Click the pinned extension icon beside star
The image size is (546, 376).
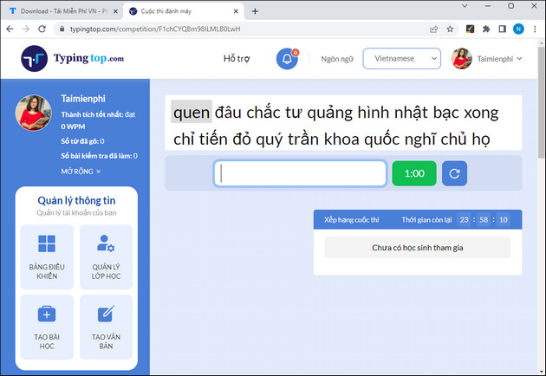(x=470, y=29)
